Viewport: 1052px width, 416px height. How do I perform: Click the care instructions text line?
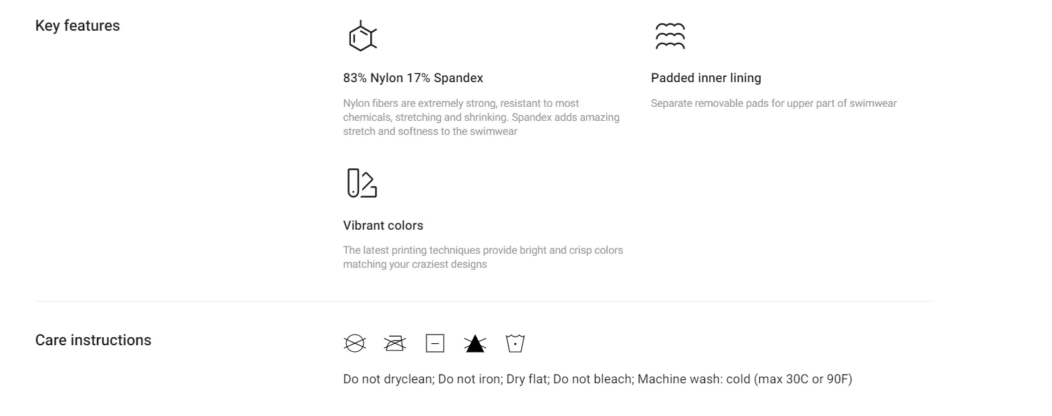[598, 379]
